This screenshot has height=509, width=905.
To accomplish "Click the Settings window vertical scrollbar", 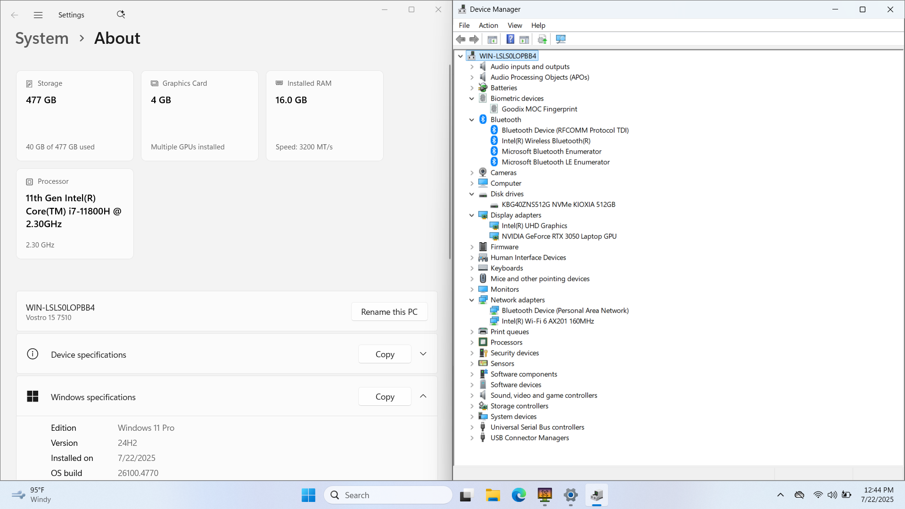I will 450,161.
